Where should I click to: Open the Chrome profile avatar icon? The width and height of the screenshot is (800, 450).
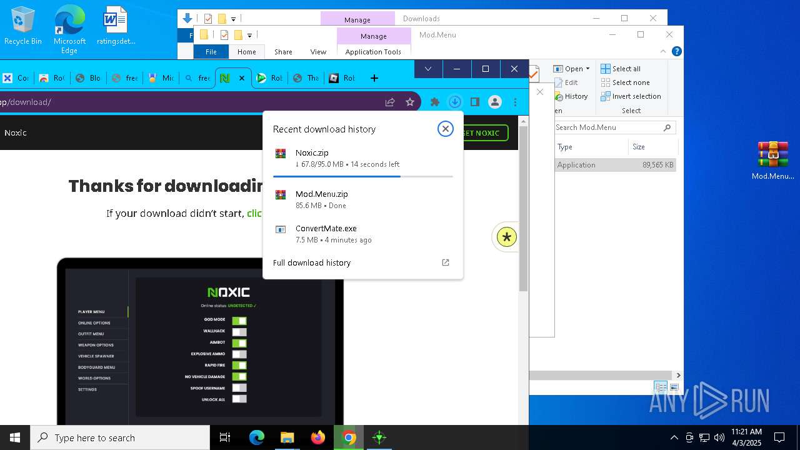click(x=495, y=102)
